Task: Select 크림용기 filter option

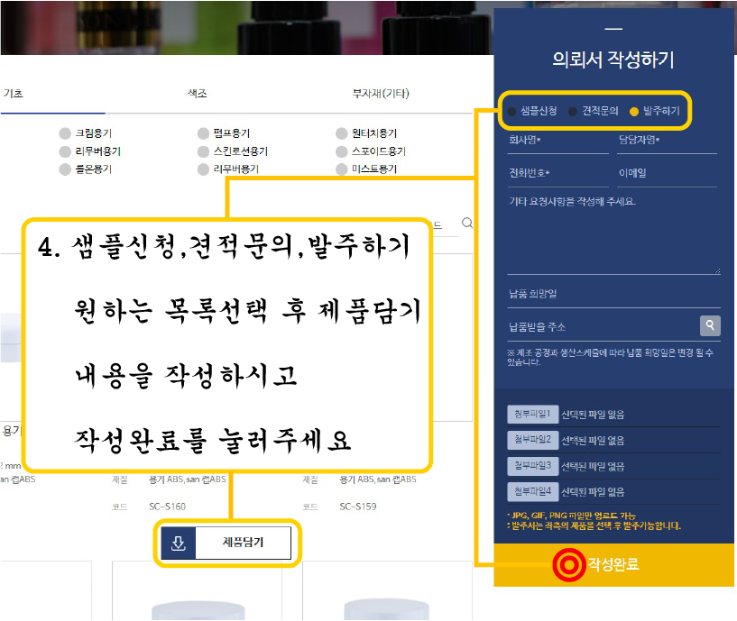Action: tap(86, 133)
